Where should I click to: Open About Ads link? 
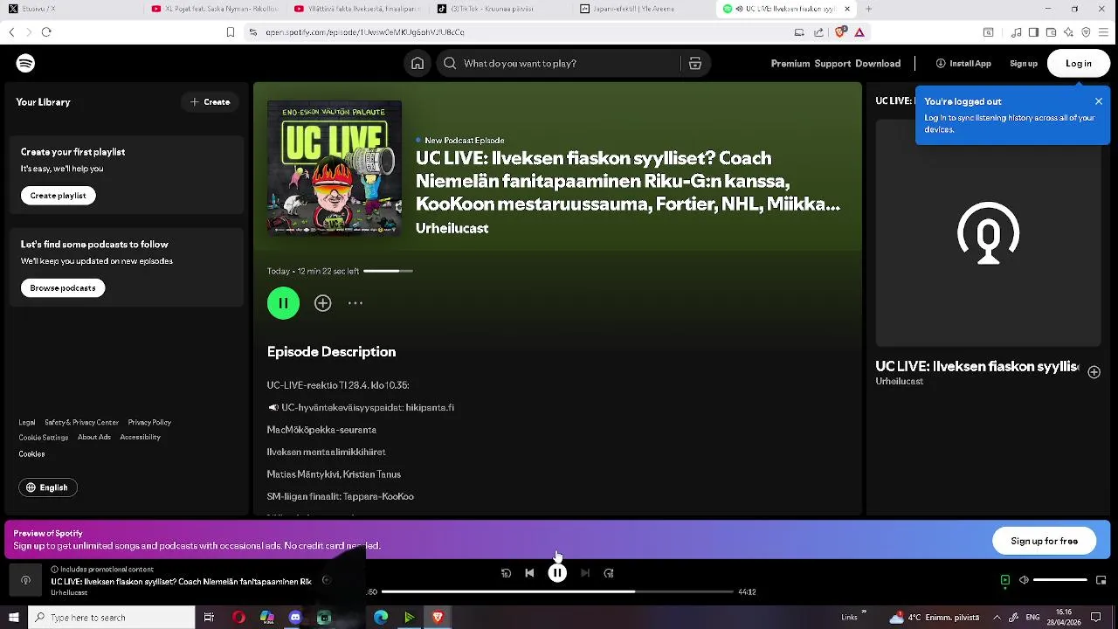click(x=94, y=437)
